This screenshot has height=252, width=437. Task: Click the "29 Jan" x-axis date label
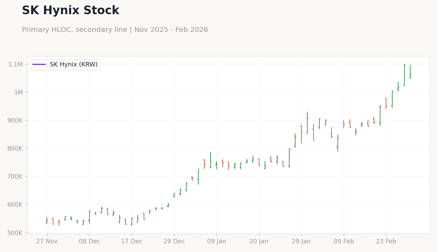(301, 242)
